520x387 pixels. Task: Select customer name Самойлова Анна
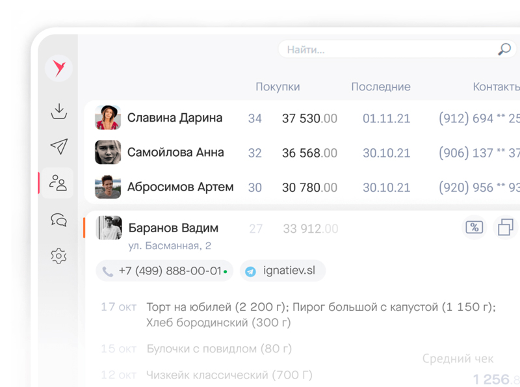tap(175, 152)
